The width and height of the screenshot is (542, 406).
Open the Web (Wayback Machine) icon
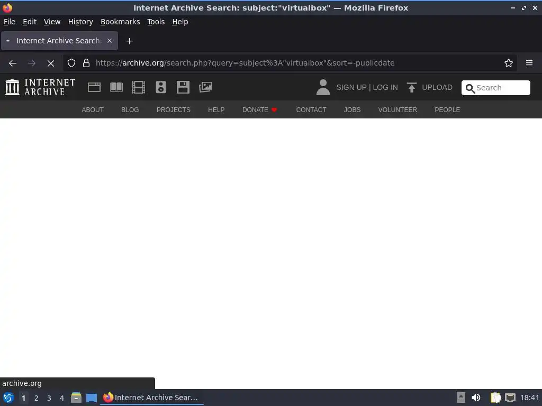point(94,87)
